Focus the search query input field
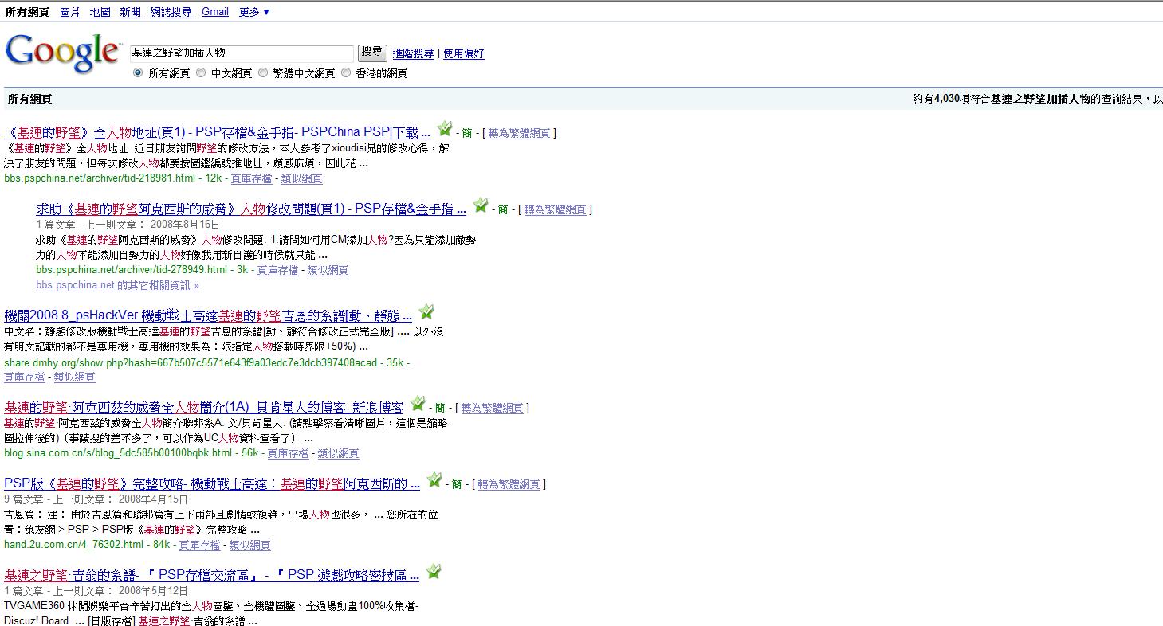The image size is (1163, 626). coord(242,53)
